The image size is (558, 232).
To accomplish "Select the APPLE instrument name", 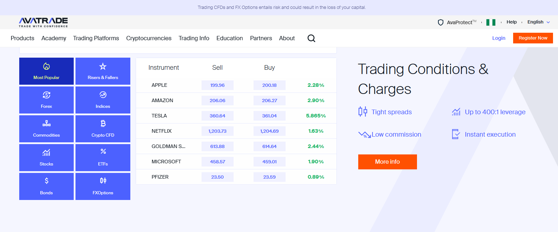I will (x=160, y=85).
